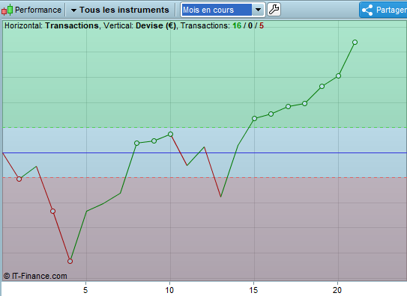Click the Performance label

coord(38,10)
